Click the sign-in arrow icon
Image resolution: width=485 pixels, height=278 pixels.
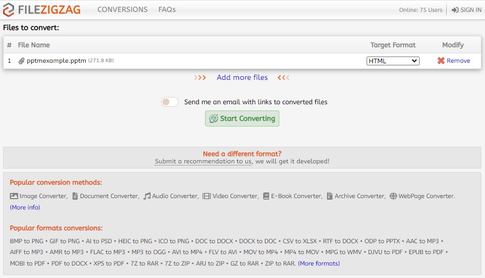point(455,10)
